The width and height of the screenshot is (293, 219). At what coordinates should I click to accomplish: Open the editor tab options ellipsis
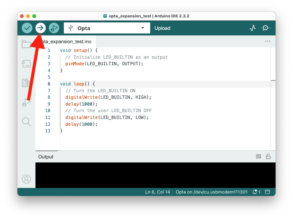[x=267, y=41]
